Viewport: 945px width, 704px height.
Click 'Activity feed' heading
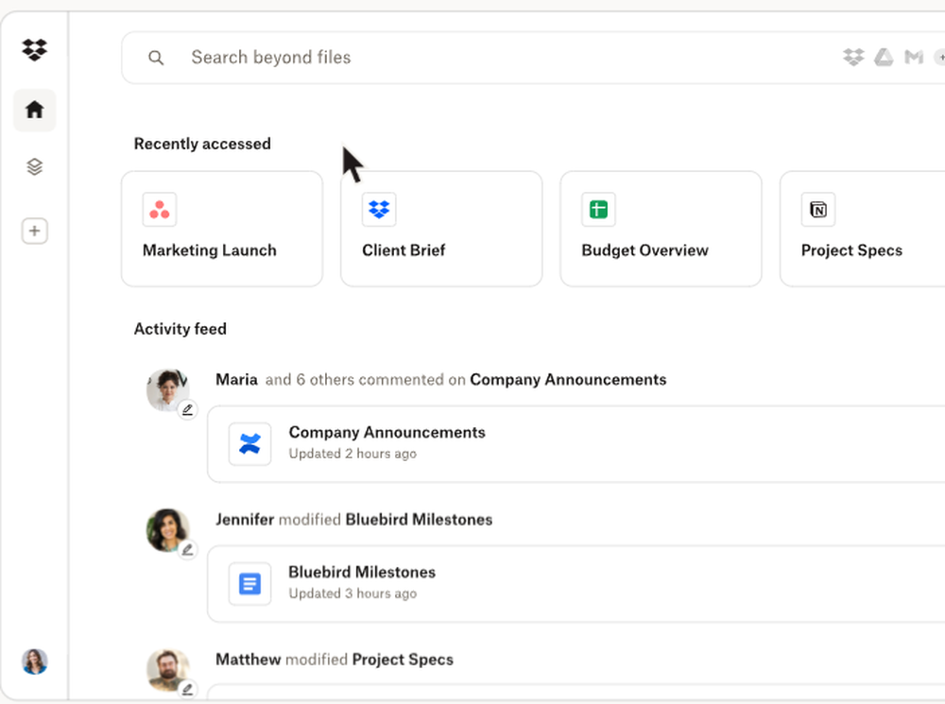[180, 329]
